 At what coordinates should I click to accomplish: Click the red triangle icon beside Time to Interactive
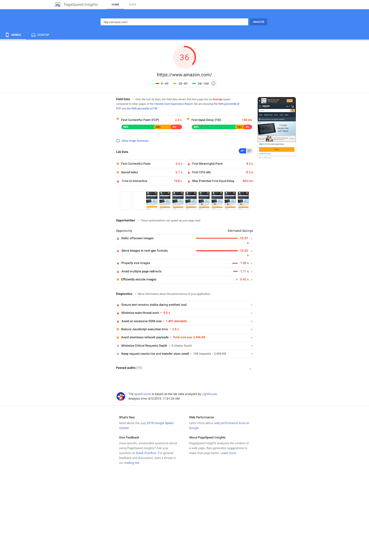point(118,181)
